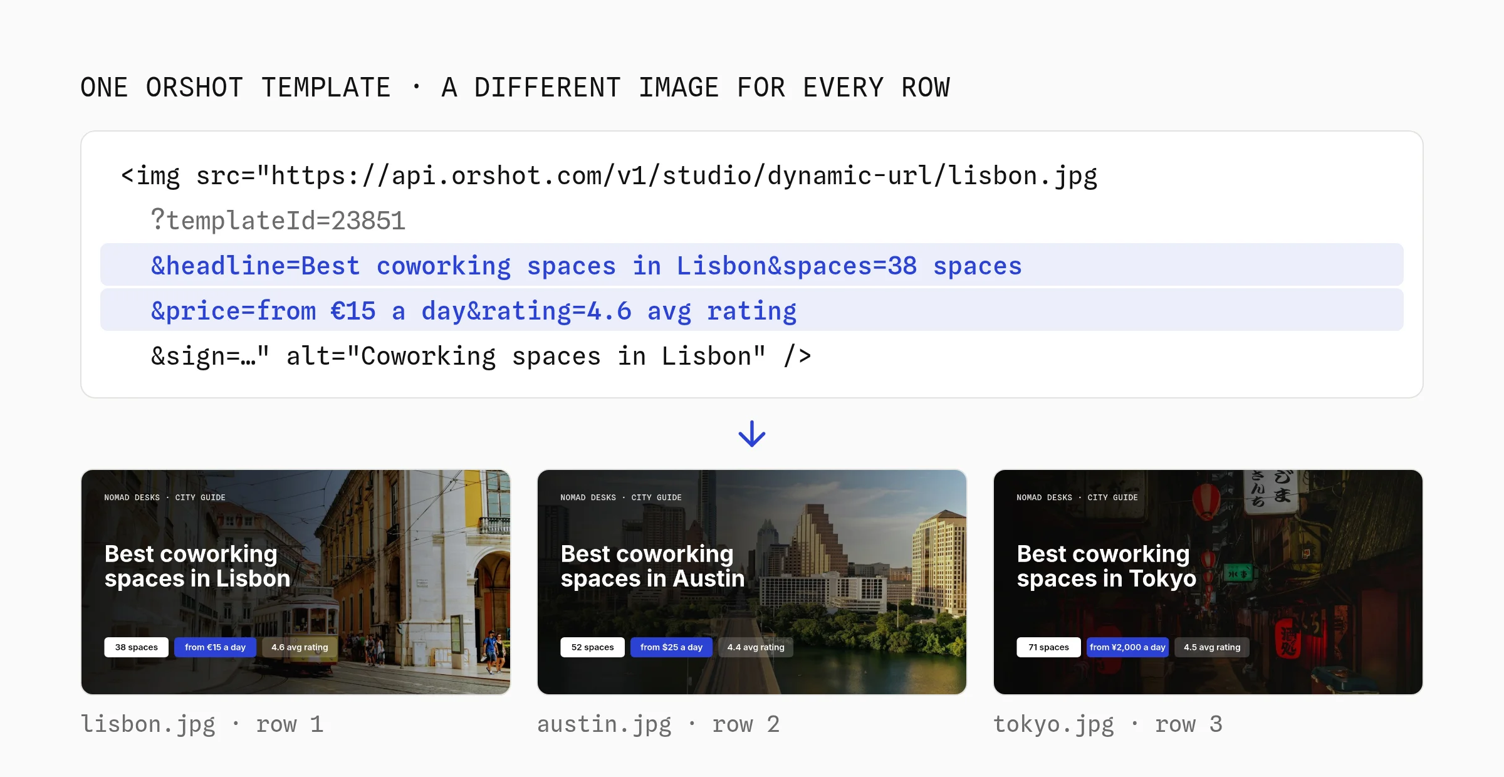Click the "&sign=…" alt attribute line
The height and width of the screenshot is (777, 1504).
[481, 356]
